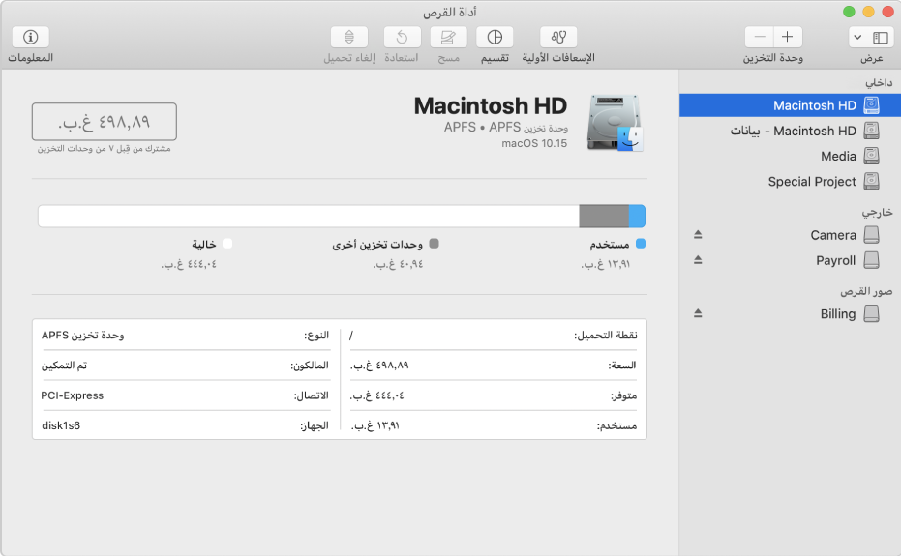901x556 pixels.
Task: Click the shared-by-7-volumes caption
Action: 104,149
